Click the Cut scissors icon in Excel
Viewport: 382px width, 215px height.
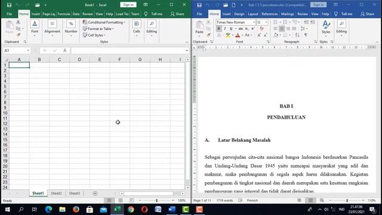19,23
